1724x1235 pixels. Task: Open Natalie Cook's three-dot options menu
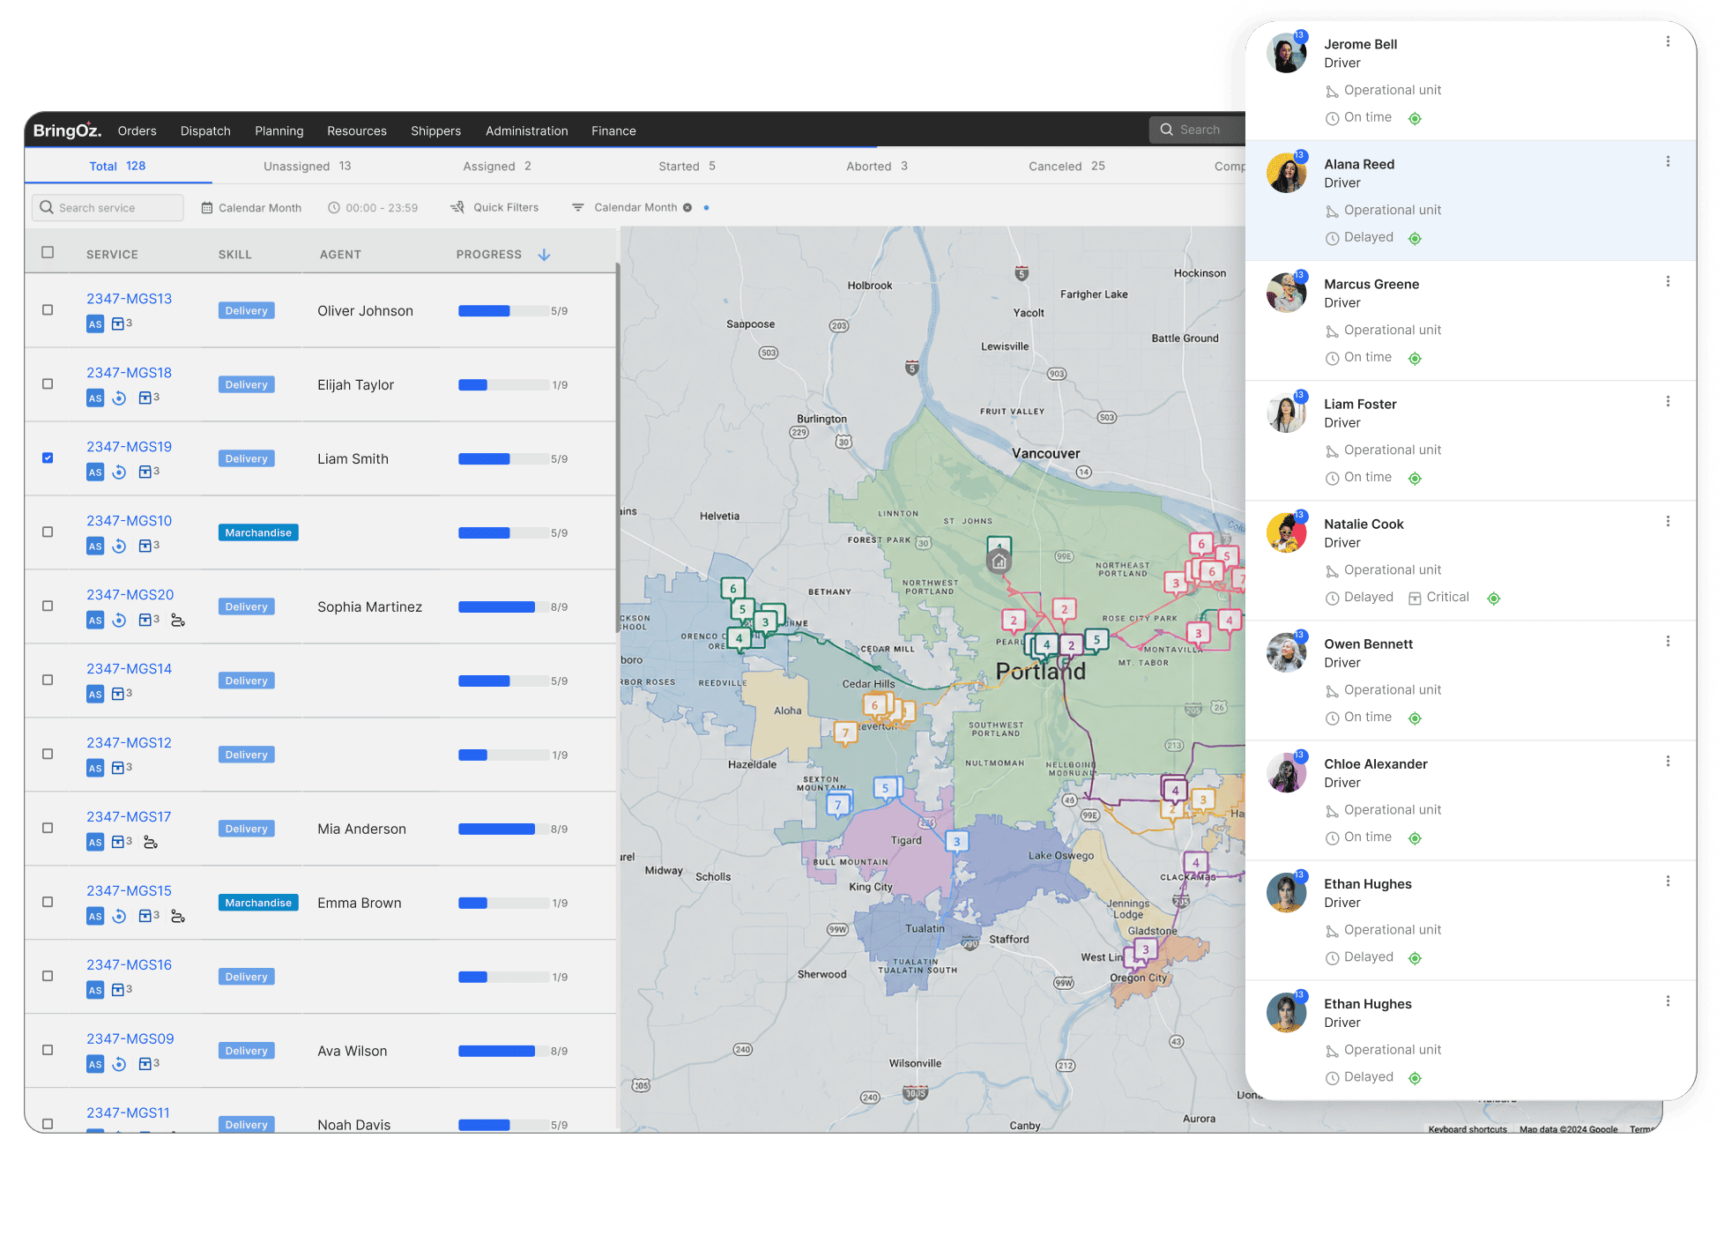[x=1668, y=521]
